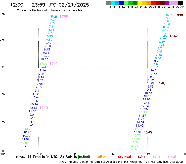Viewport: 186px width, 164px height.
Task: Click the wave height value 7.95
Action: (x=160, y=51)
